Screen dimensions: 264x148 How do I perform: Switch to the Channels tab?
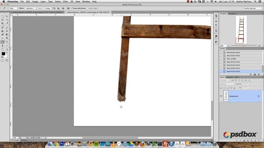pos(230,77)
